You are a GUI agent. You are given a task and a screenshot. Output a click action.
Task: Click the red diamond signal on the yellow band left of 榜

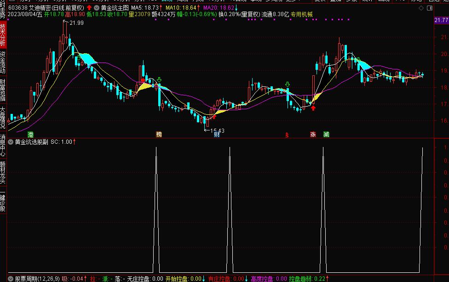(x=143, y=80)
